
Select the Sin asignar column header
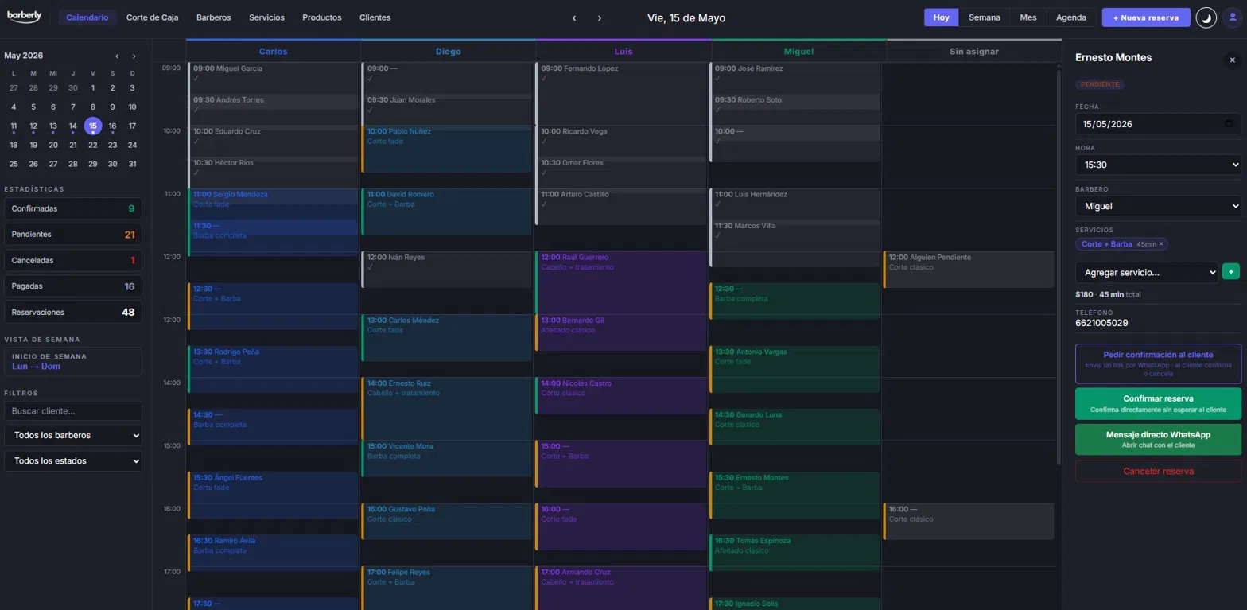click(x=974, y=51)
